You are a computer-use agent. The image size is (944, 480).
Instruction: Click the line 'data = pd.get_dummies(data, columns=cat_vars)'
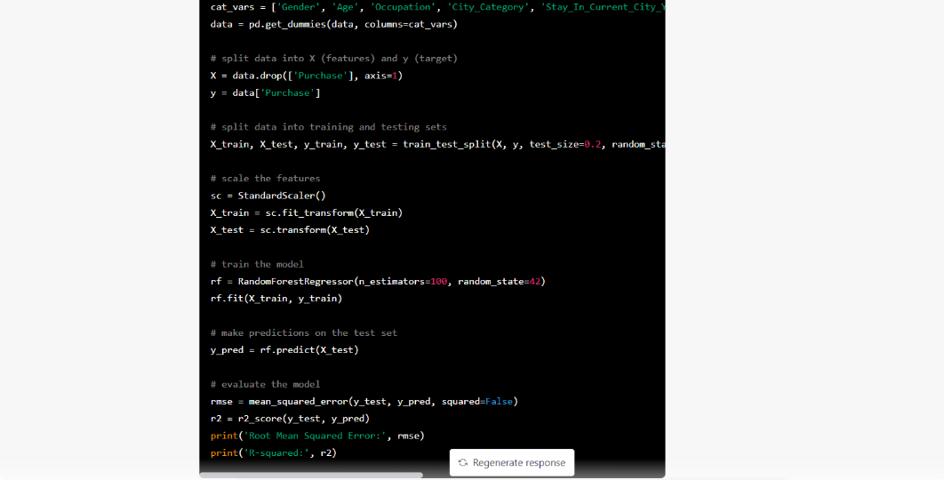[334, 25]
